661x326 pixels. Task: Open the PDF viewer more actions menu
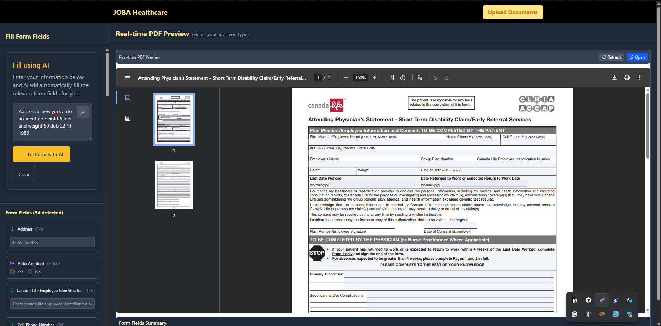pos(639,78)
